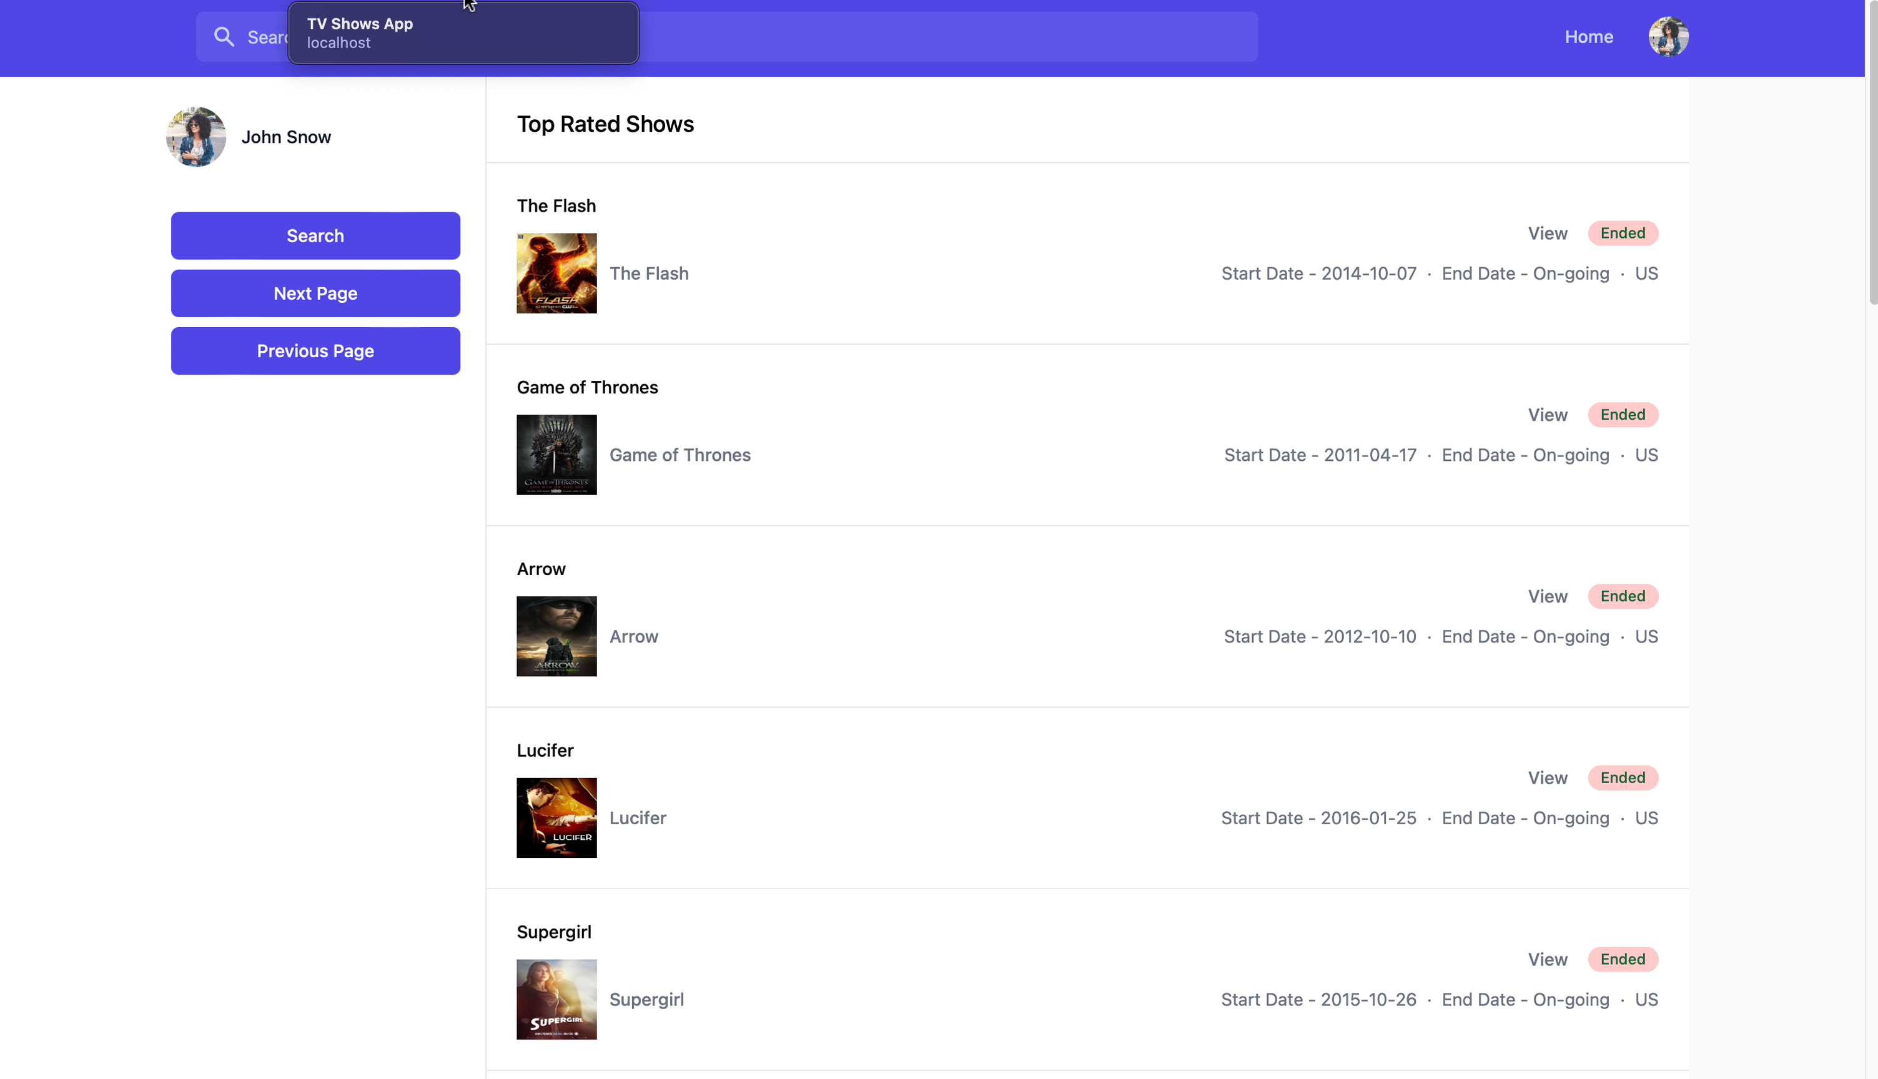
Task: Open the Game of Thrones poster thumbnail
Action: (x=556, y=455)
